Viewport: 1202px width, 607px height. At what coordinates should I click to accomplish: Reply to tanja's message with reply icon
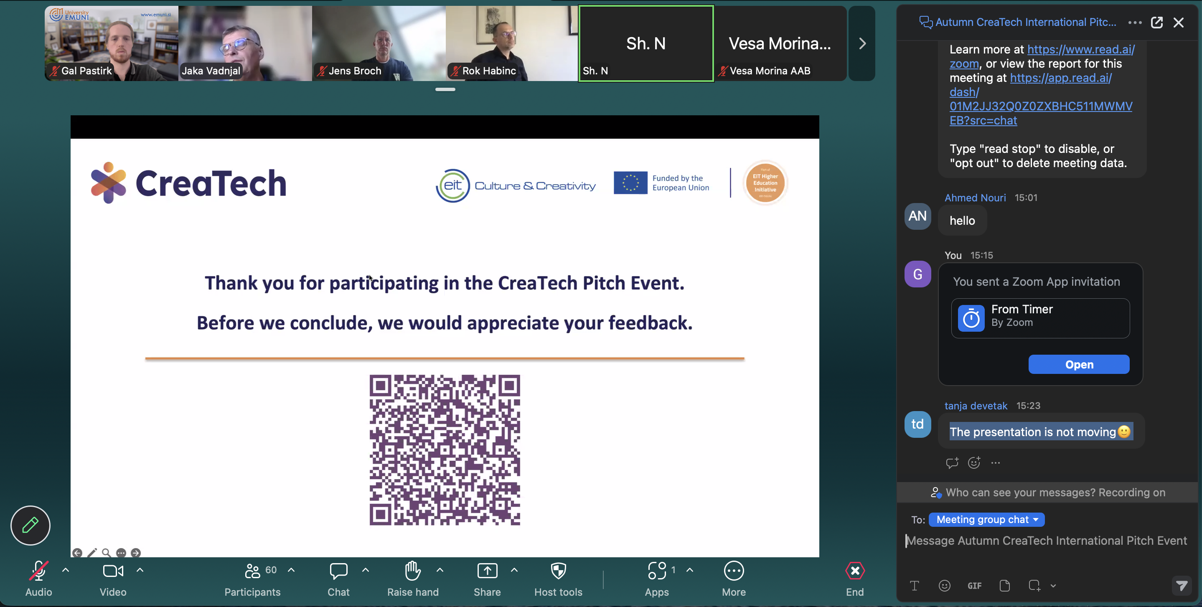point(952,462)
